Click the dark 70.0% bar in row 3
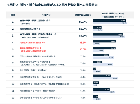The width and height of the screenshot is (140, 104). tap(108, 34)
